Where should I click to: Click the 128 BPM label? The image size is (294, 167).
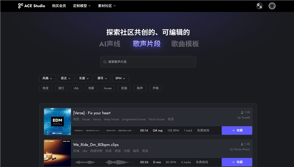pyautogui.click(x=173, y=130)
